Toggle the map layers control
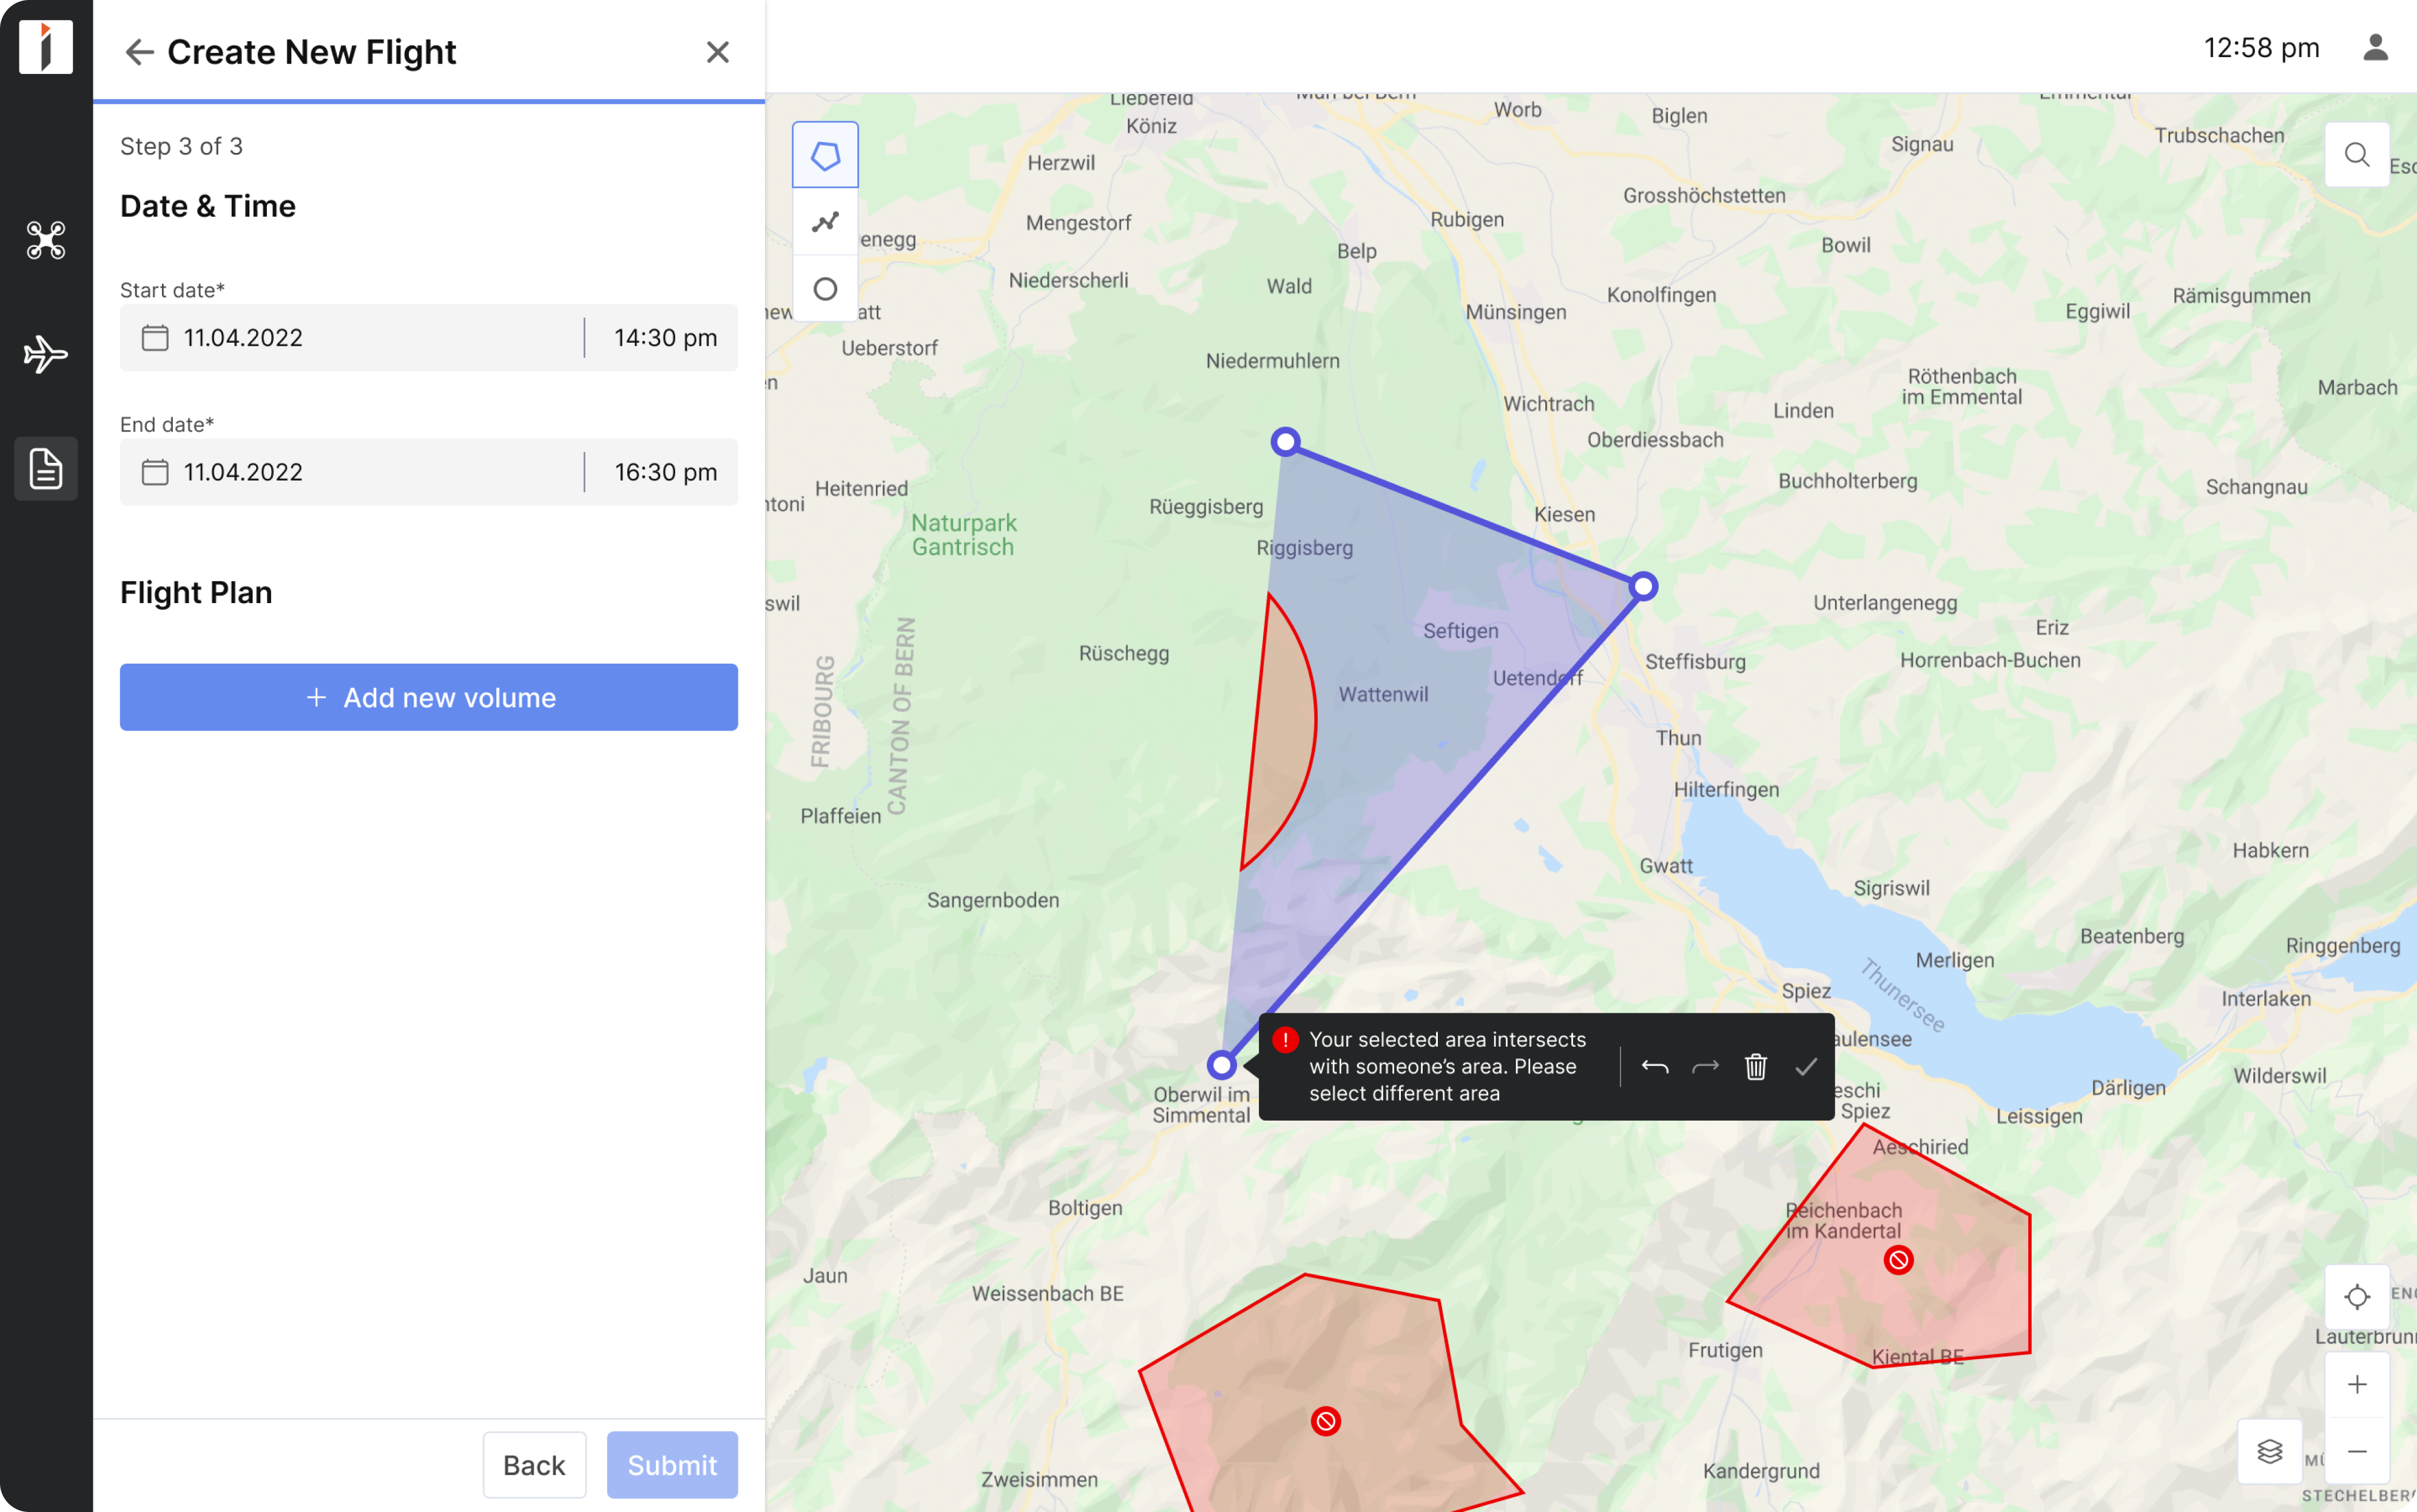 [x=2269, y=1451]
